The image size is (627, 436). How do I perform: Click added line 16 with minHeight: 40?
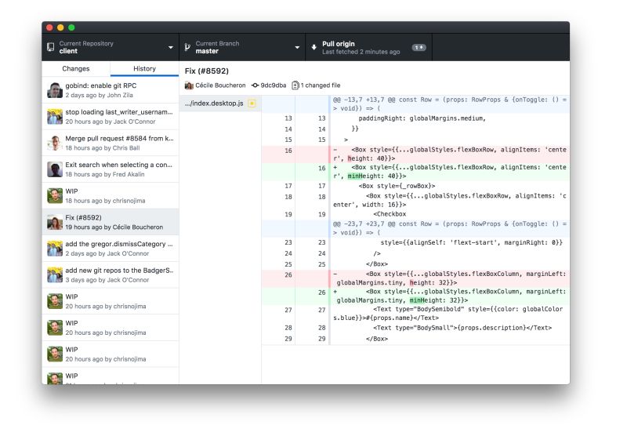[x=416, y=172]
